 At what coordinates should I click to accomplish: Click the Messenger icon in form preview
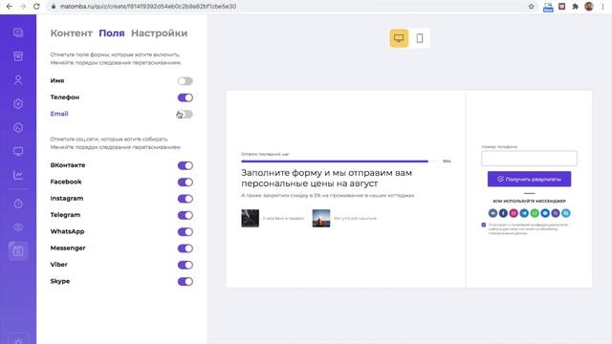545,213
